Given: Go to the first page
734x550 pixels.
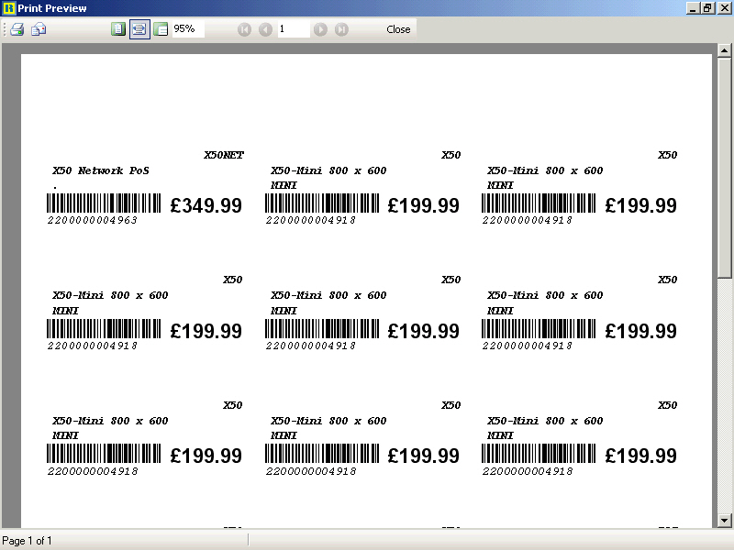Looking at the screenshot, I should click(244, 29).
